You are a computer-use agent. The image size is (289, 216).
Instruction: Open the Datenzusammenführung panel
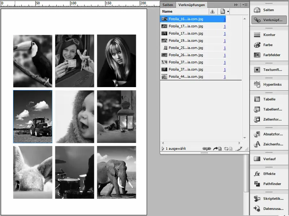[x=269, y=209]
